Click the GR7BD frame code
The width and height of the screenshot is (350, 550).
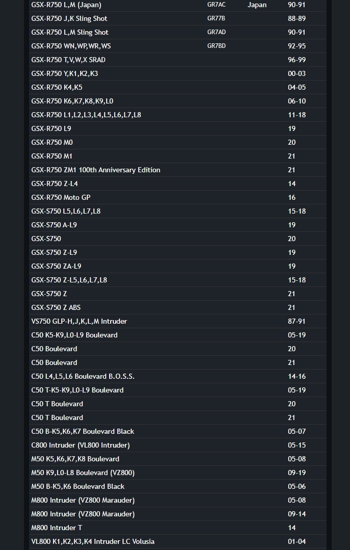tap(216, 46)
